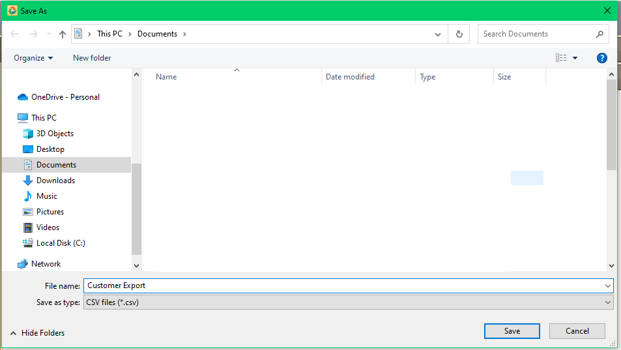Select the Music folder in sidebar
Screen dimensions: 621x350
coord(47,196)
